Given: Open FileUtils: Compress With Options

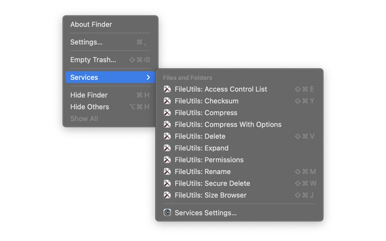Looking at the screenshot, I should coord(228,125).
